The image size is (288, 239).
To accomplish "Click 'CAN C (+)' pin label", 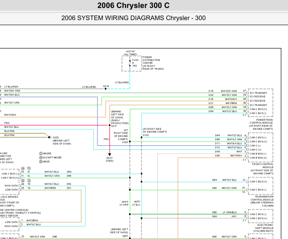I will [x=255, y=150].
